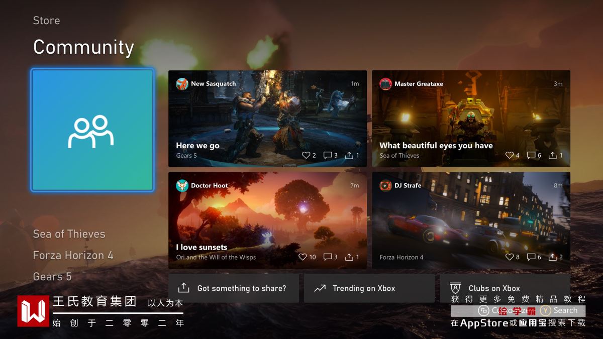Open the Community people tile
Screen dimensions: 603x339
coord(92,131)
